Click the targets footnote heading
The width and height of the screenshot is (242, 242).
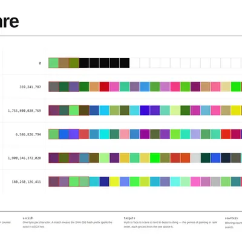click(129, 218)
